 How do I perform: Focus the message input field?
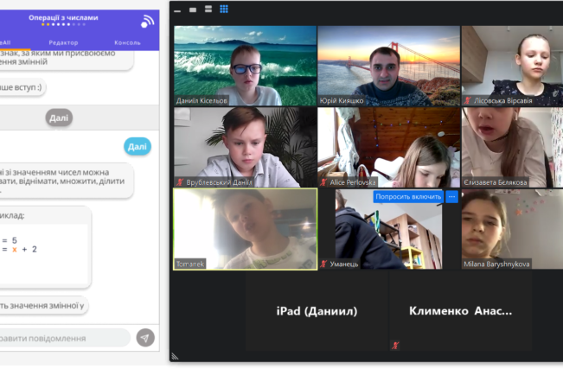(x=65, y=338)
